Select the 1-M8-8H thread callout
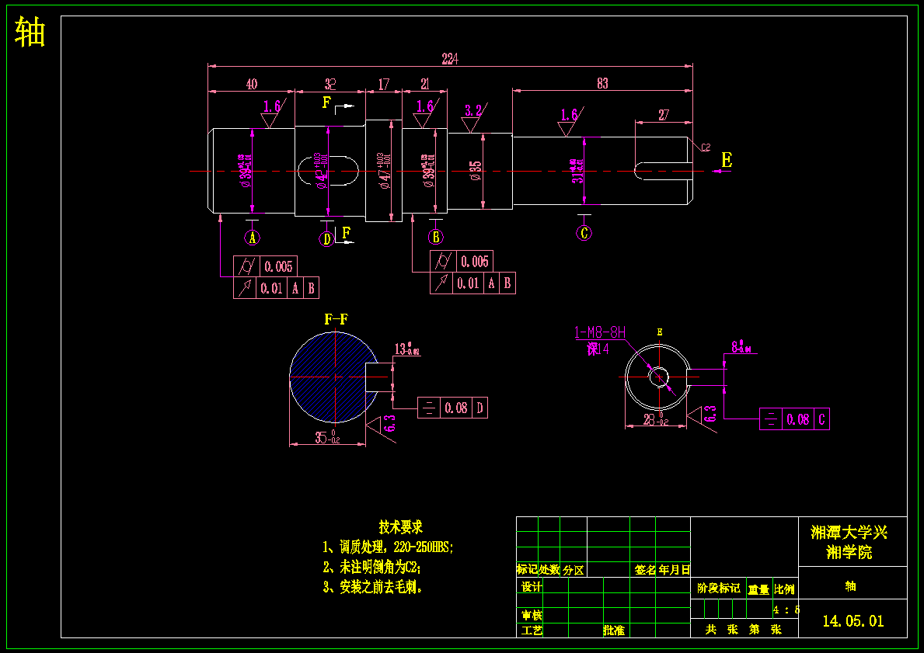This screenshot has height=653, width=924. (600, 332)
